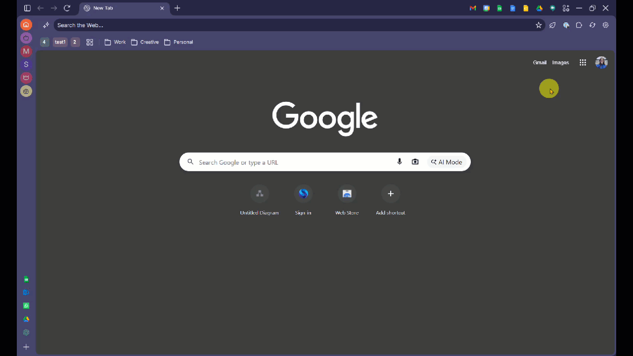Image resolution: width=633 pixels, height=356 pixels.
Task: Search by image with camera icon
Action: pyautogui.click(x=415, y=162)
